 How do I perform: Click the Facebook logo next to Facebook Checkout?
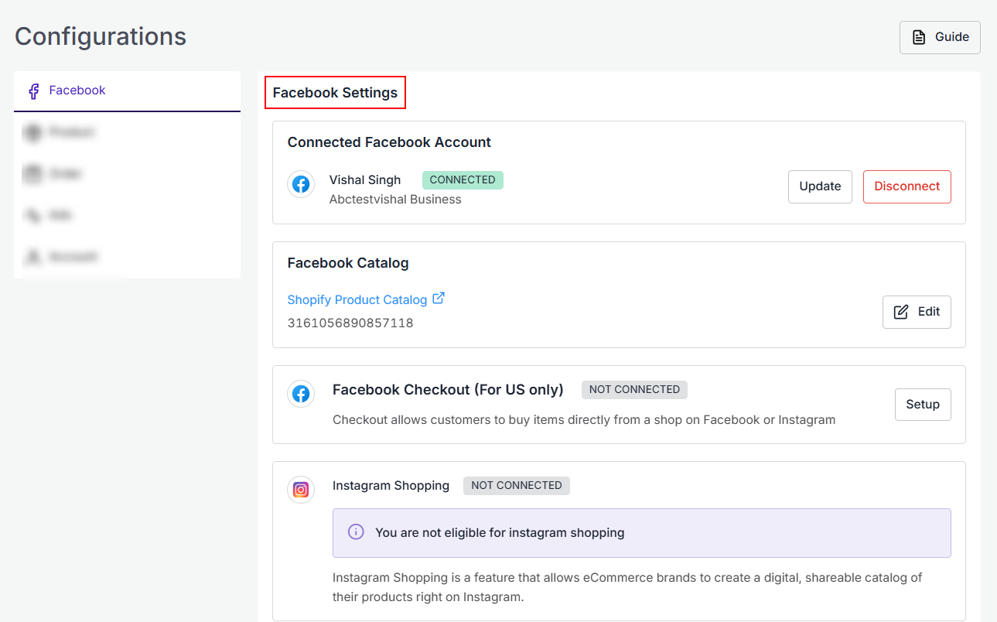click(301, 394)
